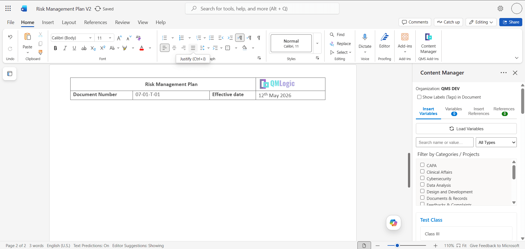The height and width of the screenshot is (249, 525).
Task: Collapse the ribbon with chevron
Action: pos(517,58)
